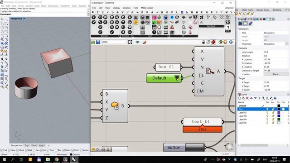Click the preview selected only green icon
This screenshot has height=163, width=290.
point(220,42)
